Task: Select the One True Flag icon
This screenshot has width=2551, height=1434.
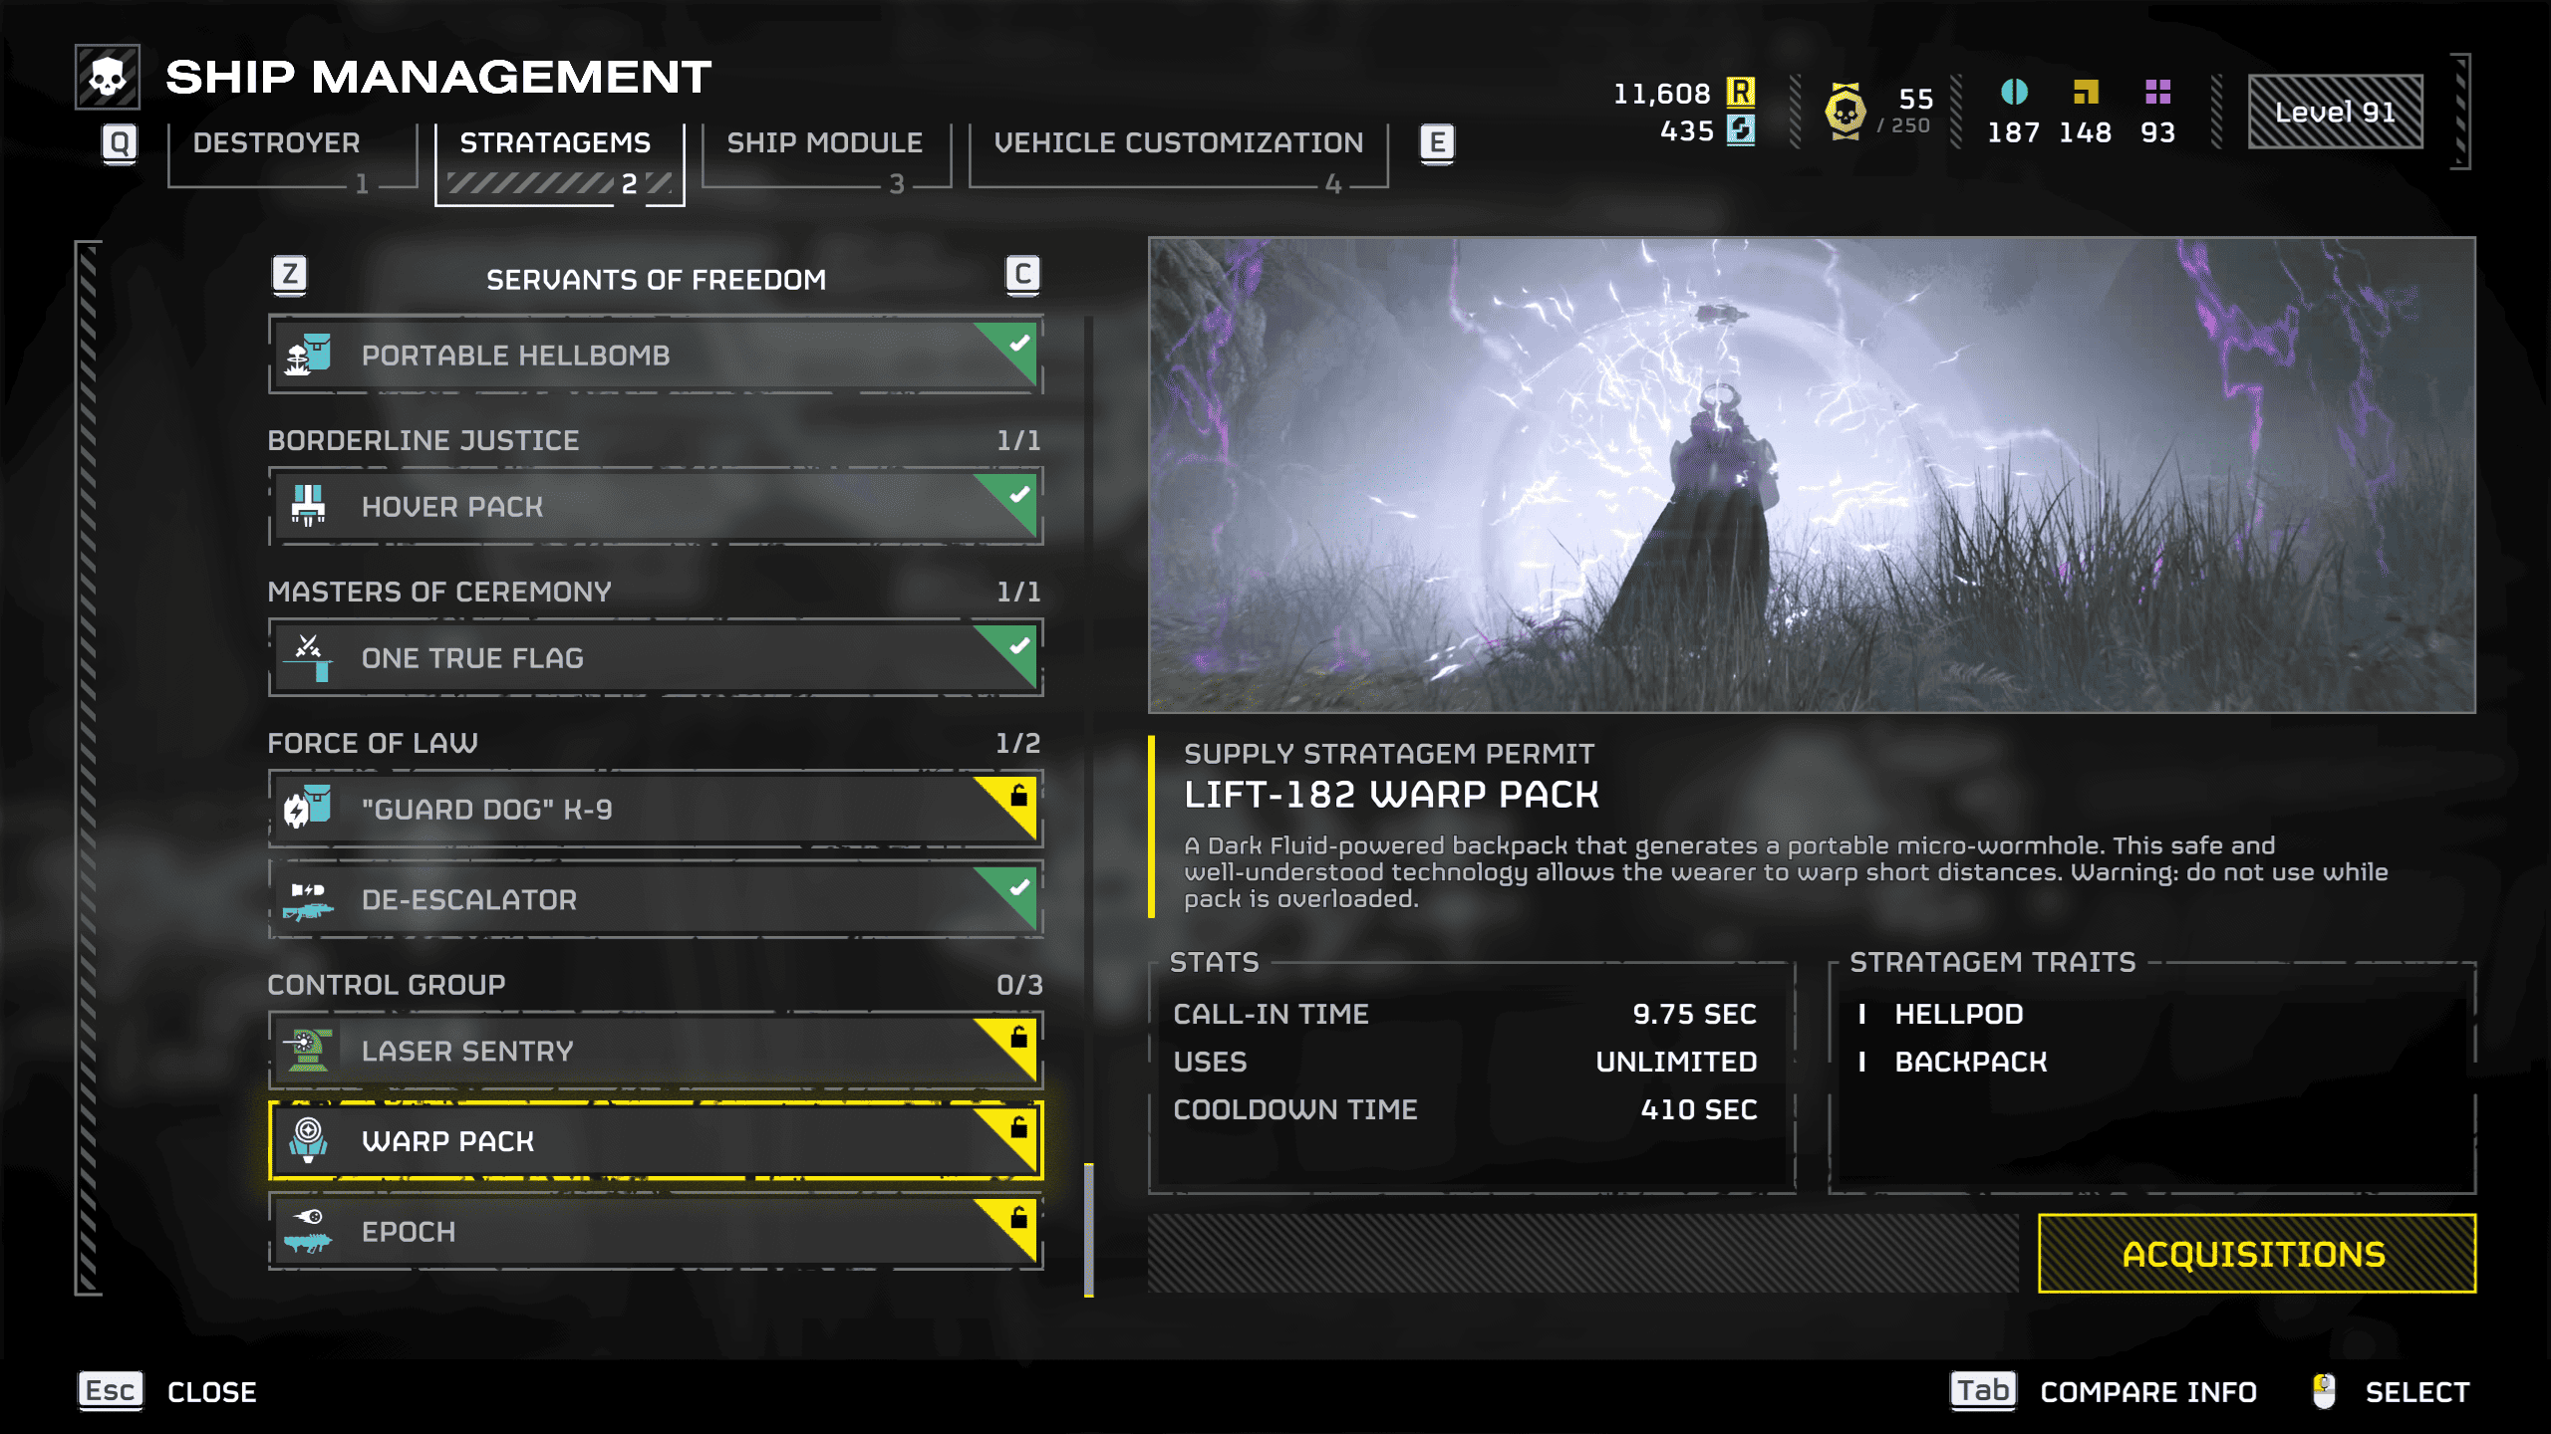Action: 308,657
